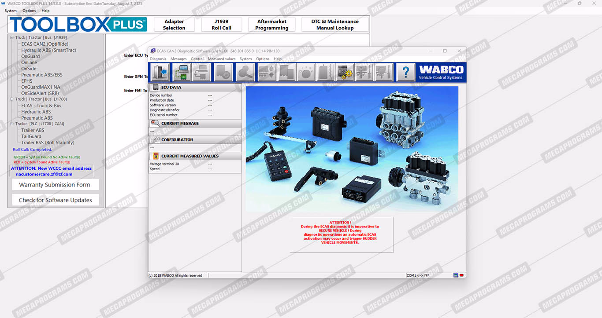The height and width of the screenshot is (318, 602).
Task: Click the greyed round dial toolbar icon
Action: (x=306, y=72)
